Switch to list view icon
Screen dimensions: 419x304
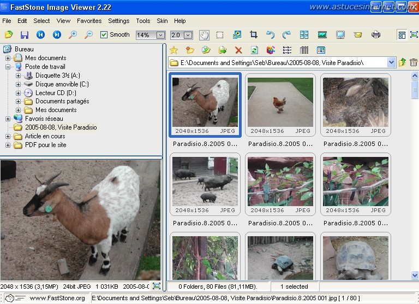pyautogui.click(x=287, y=50)
